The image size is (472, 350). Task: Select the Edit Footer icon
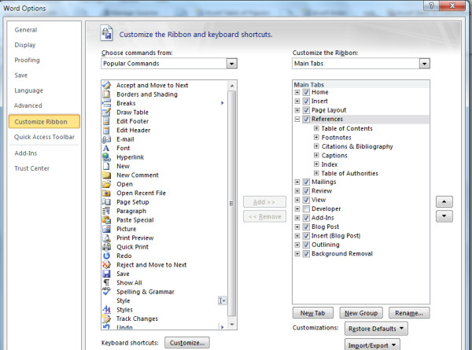tap(106, 121)
